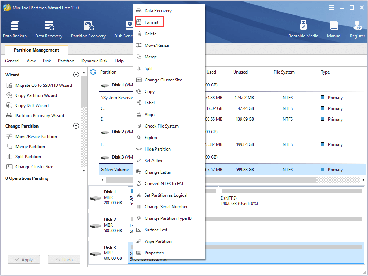Choose Merge Partition in sidebar

click(26, 146)
